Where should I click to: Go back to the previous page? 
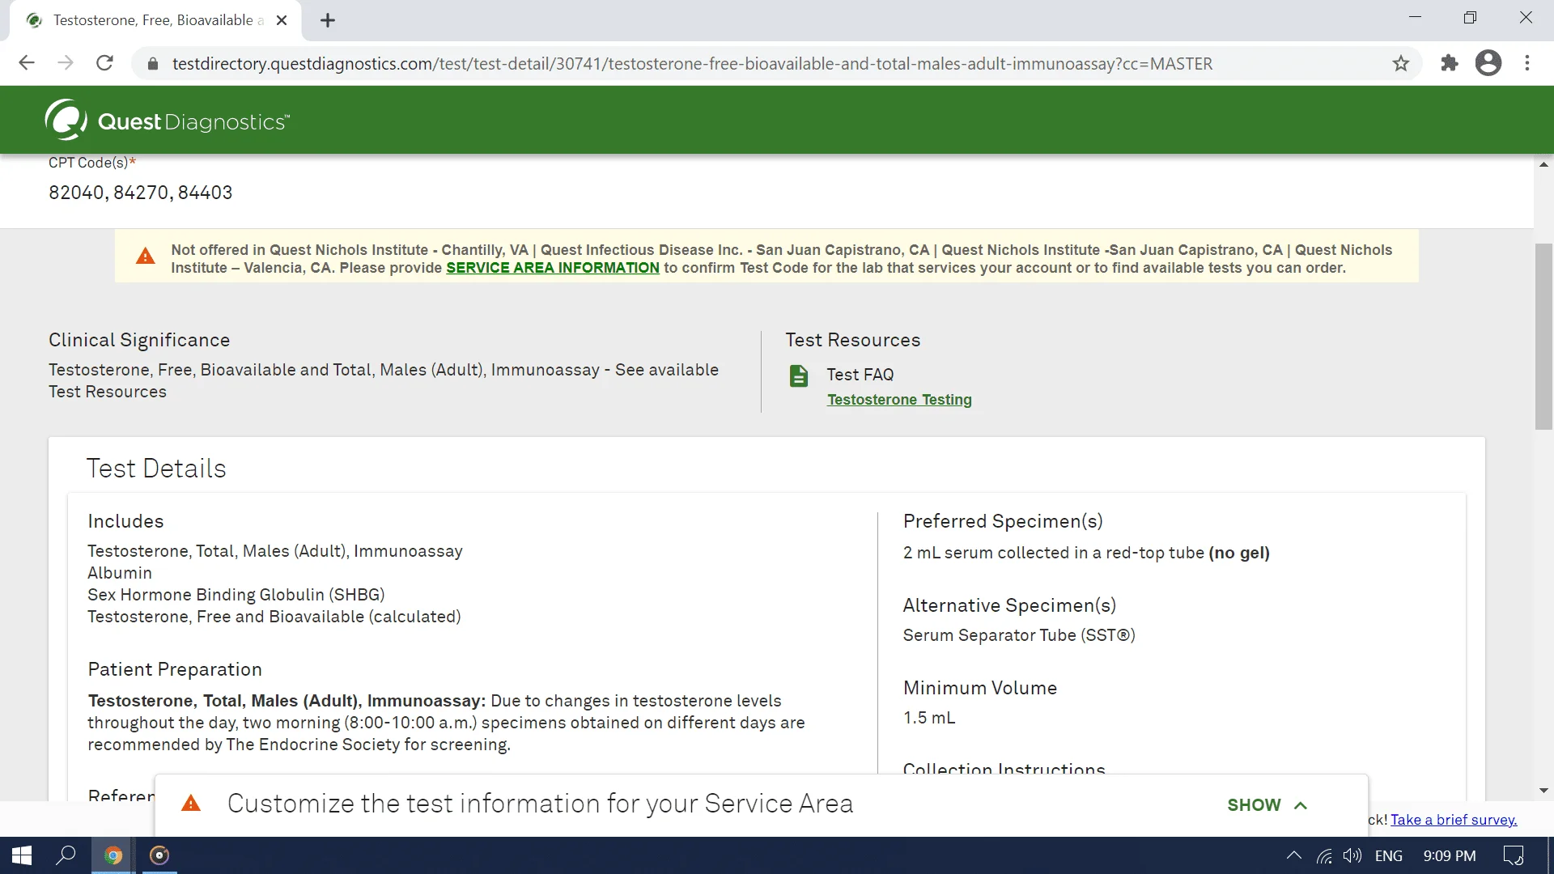[27, 63]
